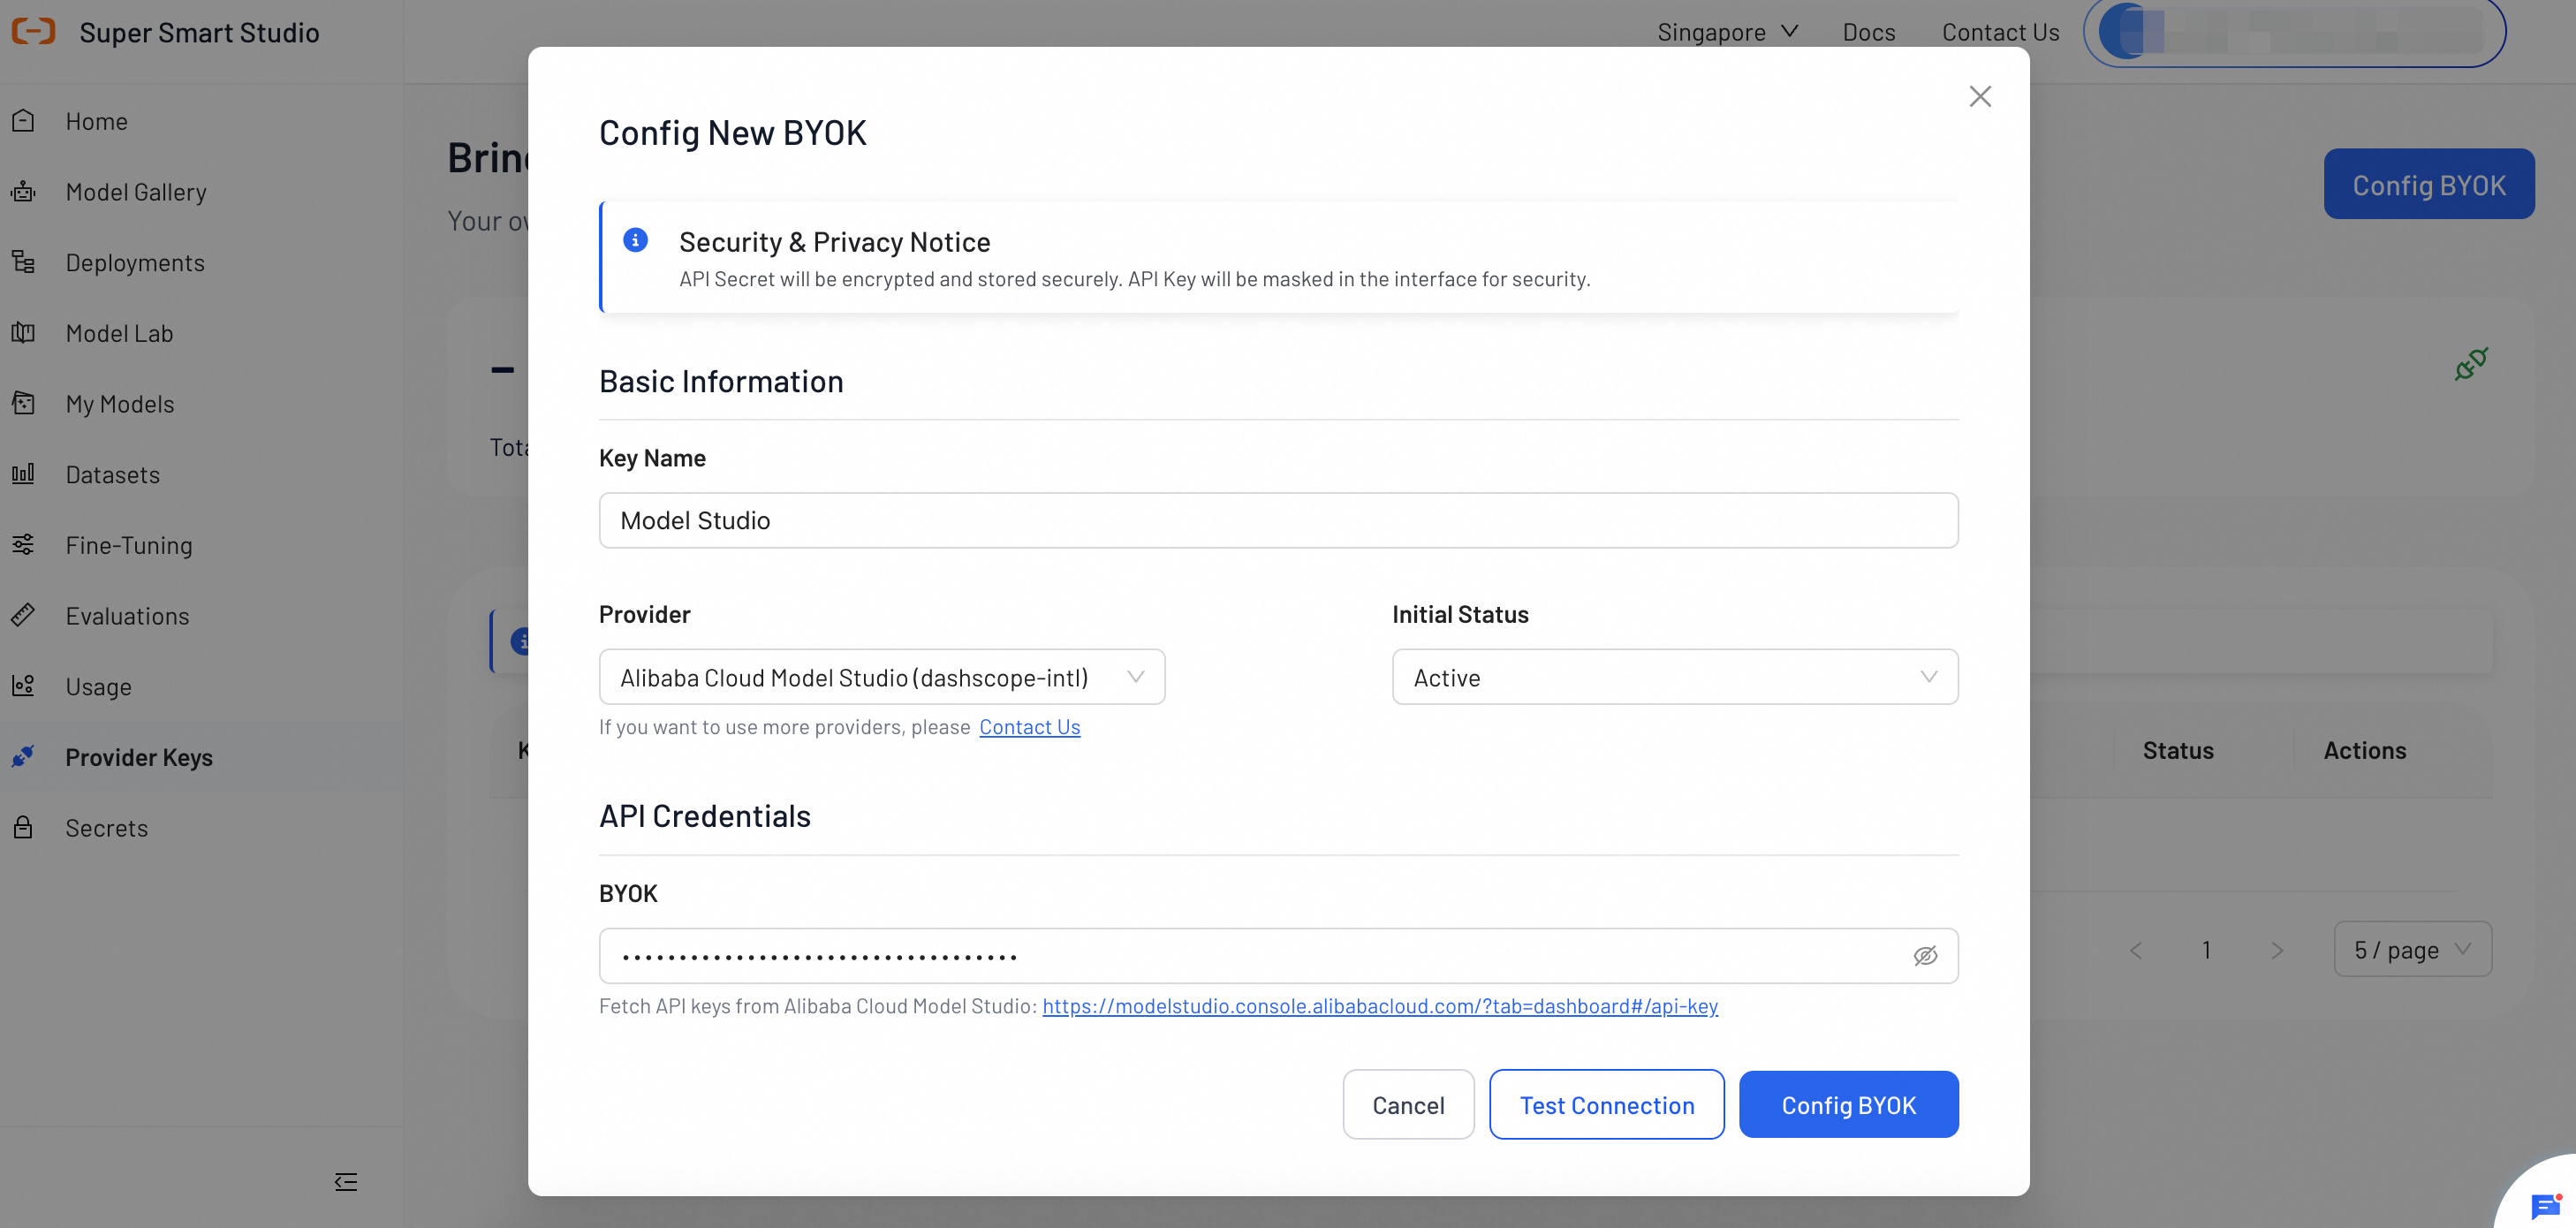Go to previous page arrow
2576x1228 pixels.
coord(2136,950)
